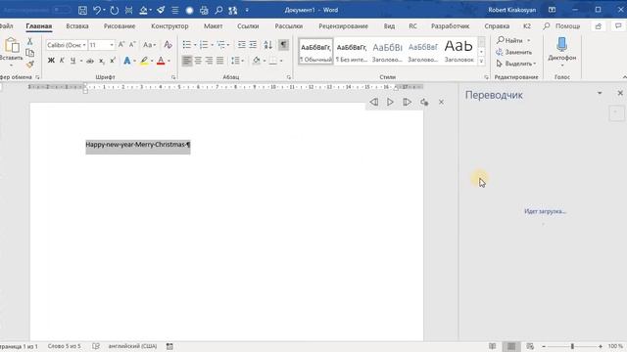Toggle left alignment button

click(x=187, y=61)
